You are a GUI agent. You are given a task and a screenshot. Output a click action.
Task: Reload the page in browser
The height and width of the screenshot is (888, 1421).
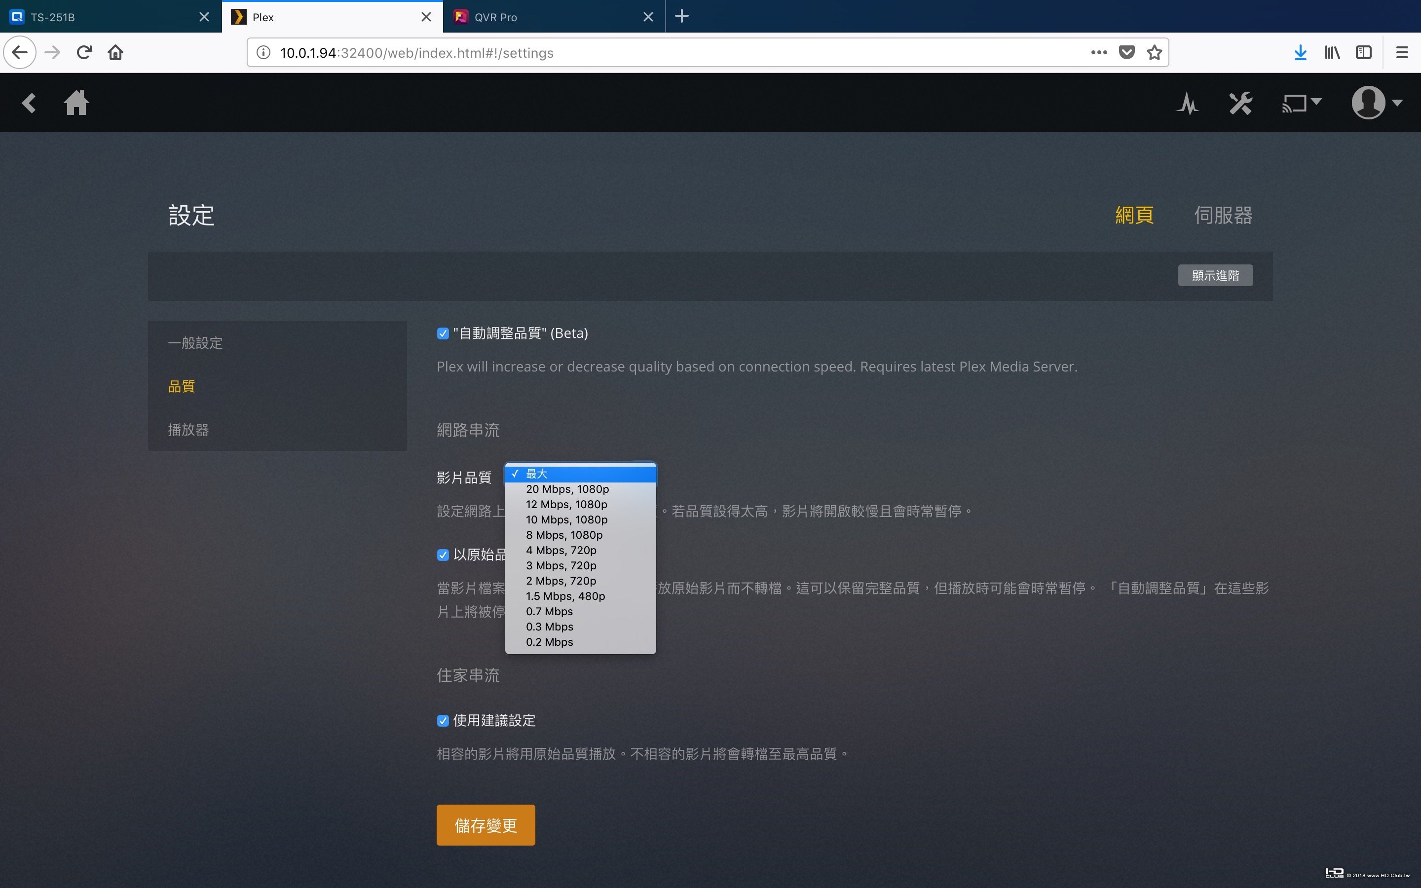point(84,53)
